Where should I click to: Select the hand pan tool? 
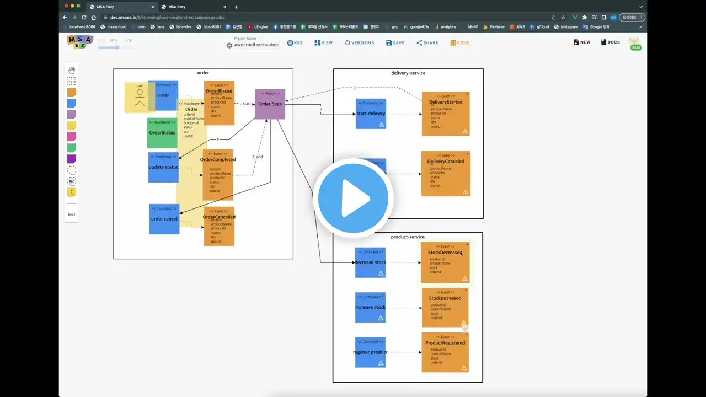coord(72,71)
